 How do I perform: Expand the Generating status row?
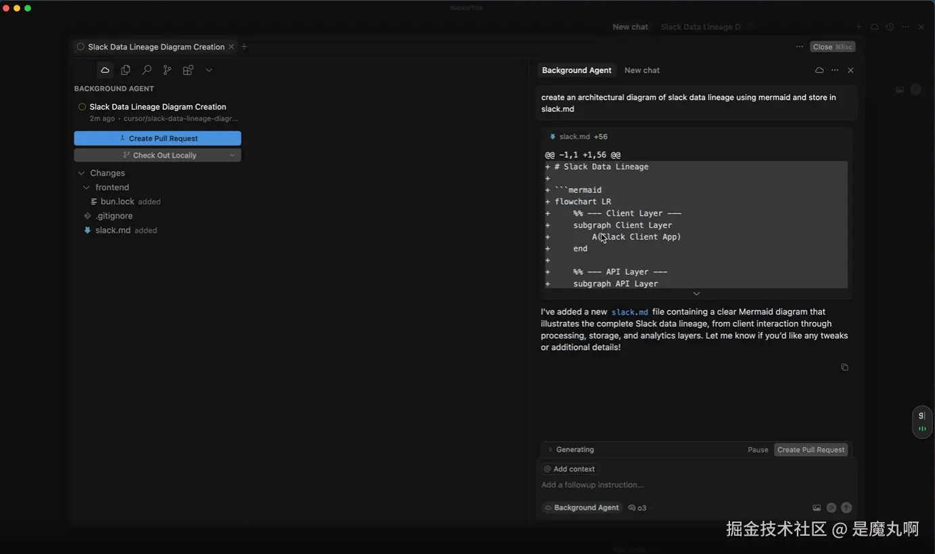571,450
